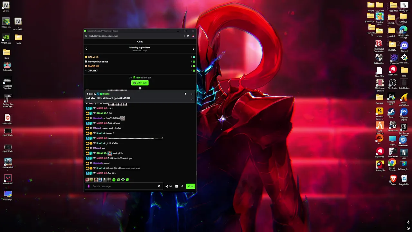Open Recycle Bin on desktop
The width and height of the screenshot is (412, 232).
tap(404, 180)
